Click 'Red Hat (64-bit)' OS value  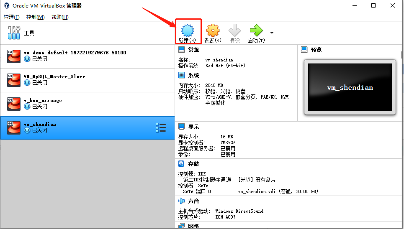pos(225,66)
